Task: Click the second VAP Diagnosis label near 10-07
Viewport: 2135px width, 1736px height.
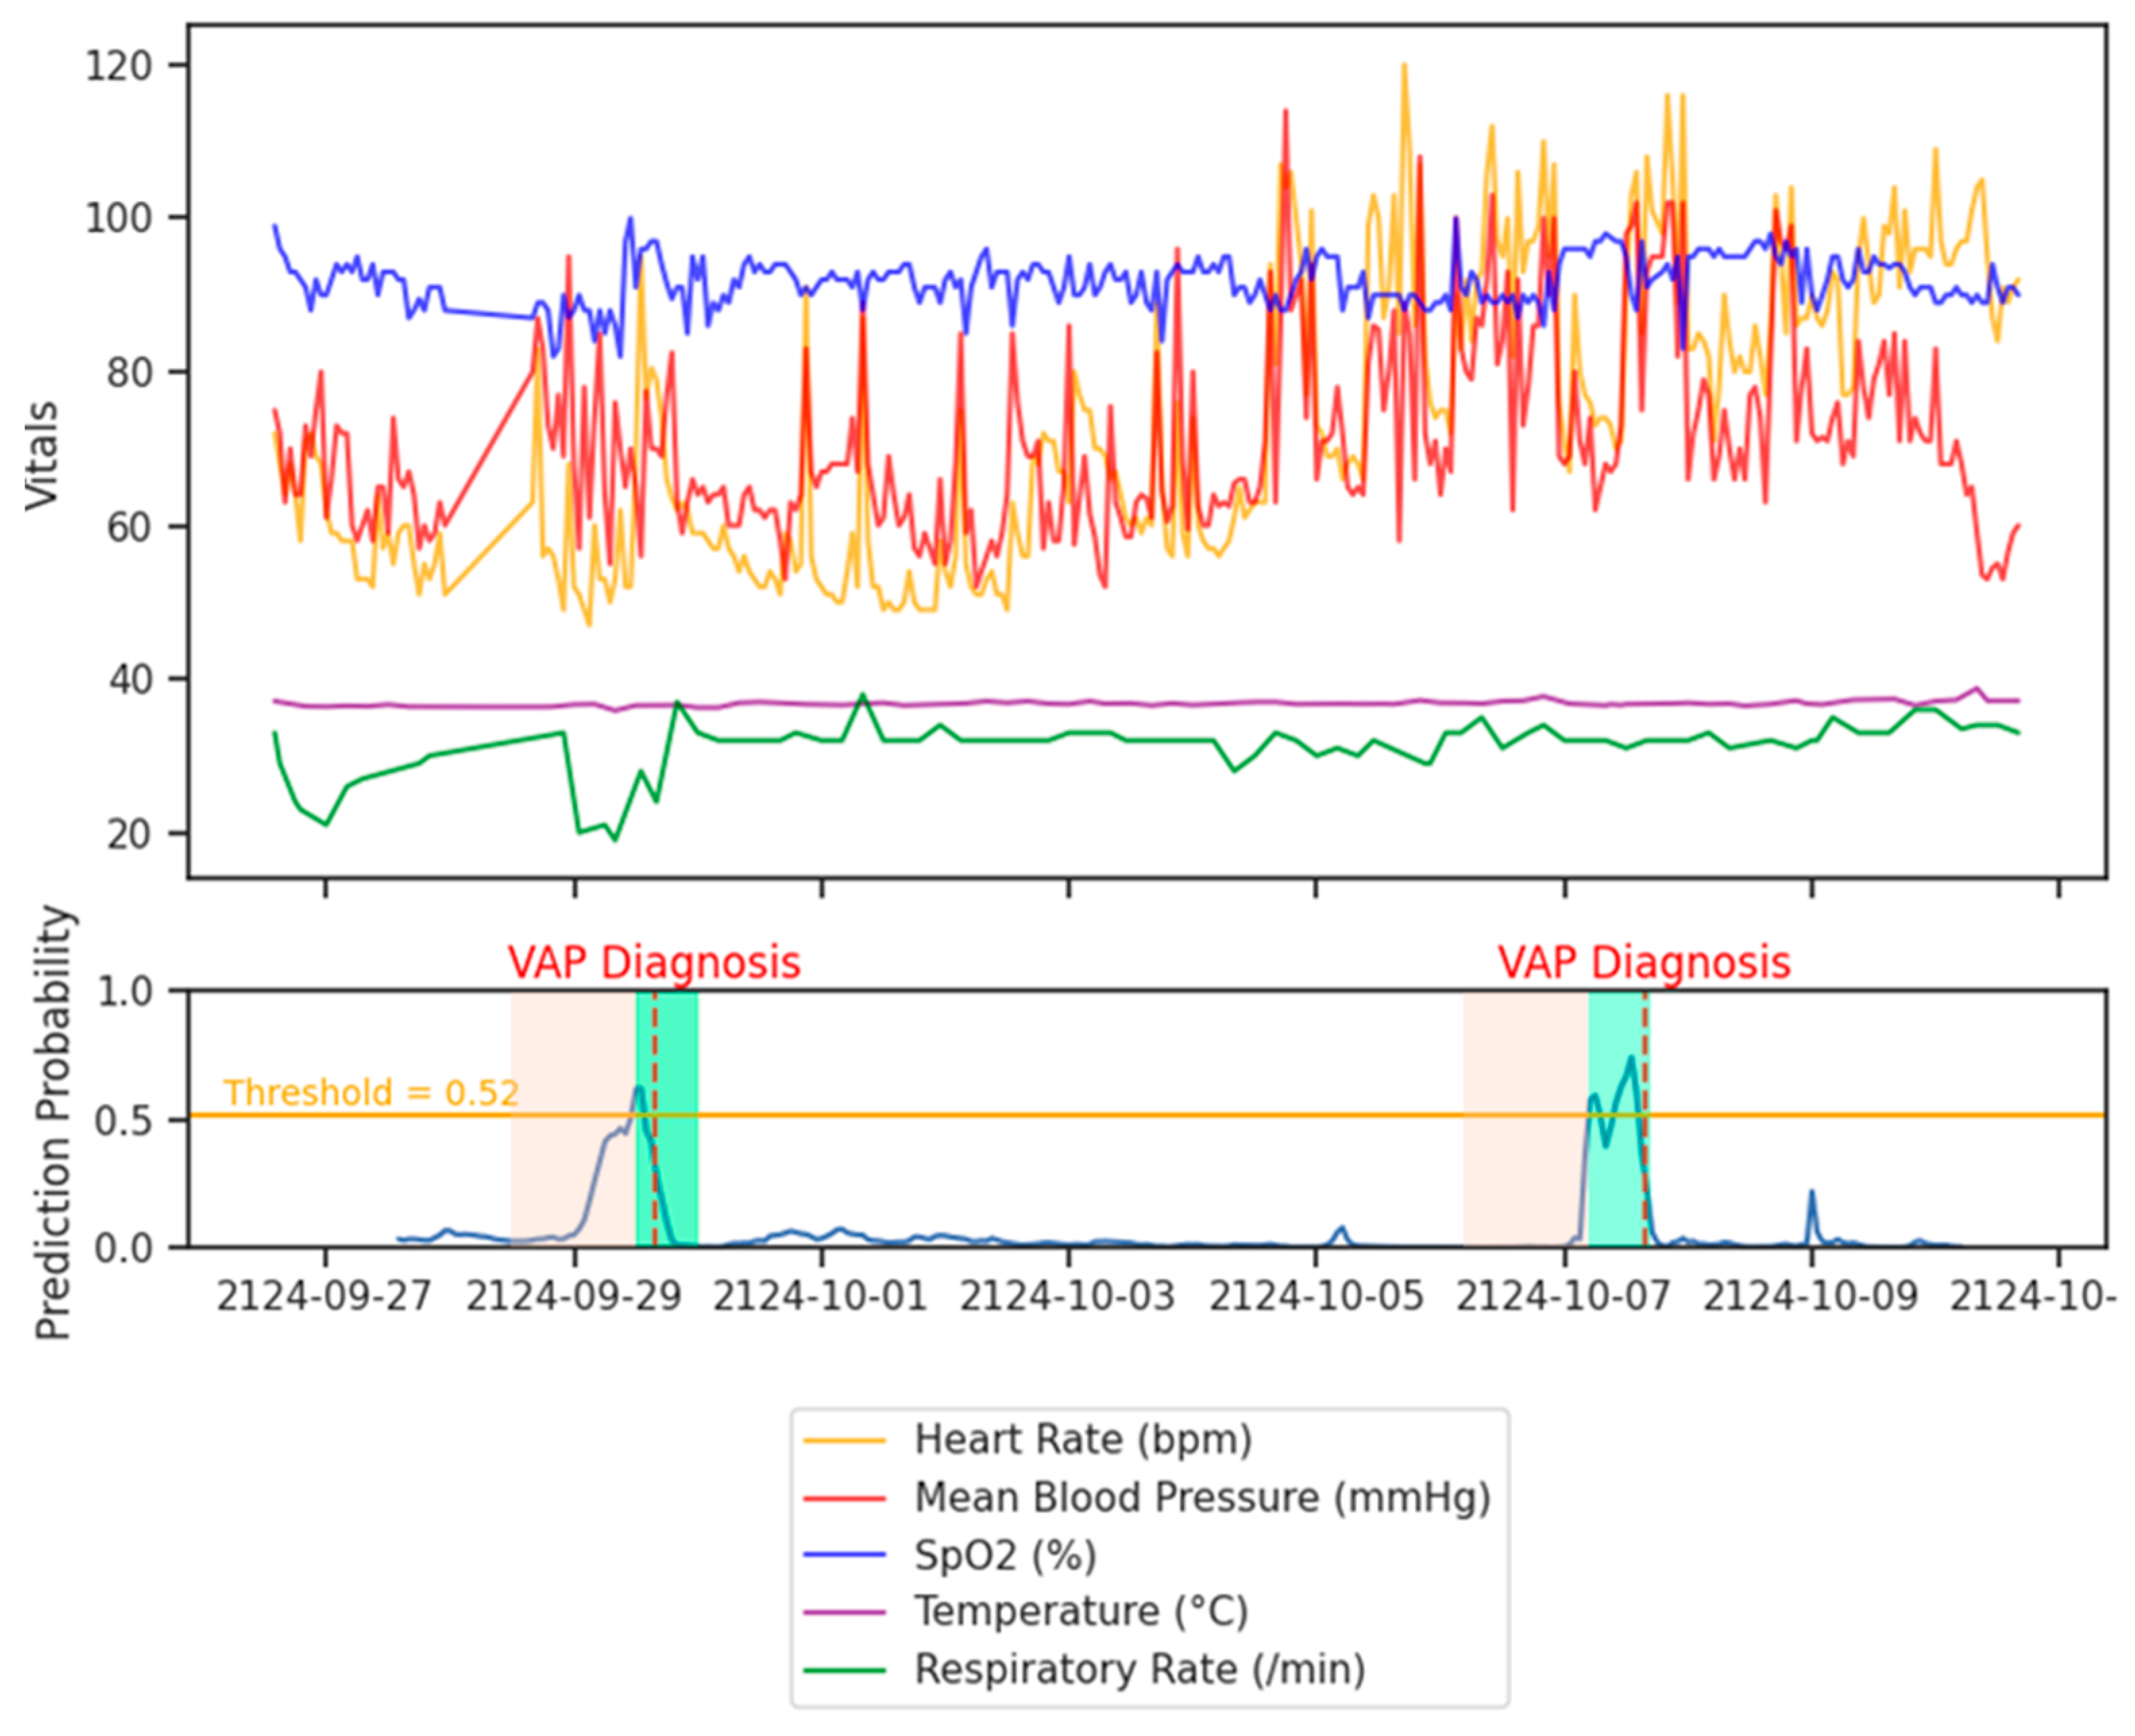Action: click(x=1644, y=963)
